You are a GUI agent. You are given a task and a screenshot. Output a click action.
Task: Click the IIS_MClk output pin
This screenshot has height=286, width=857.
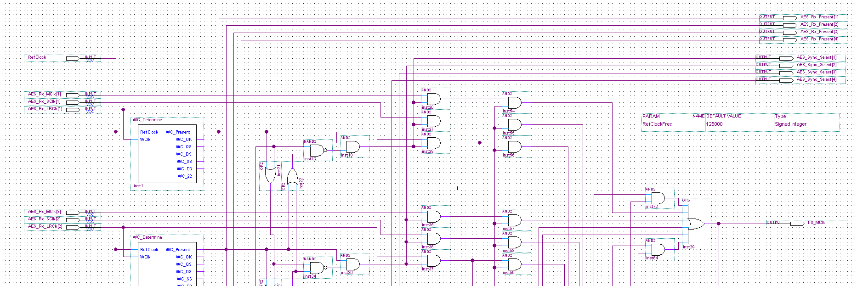806,224
